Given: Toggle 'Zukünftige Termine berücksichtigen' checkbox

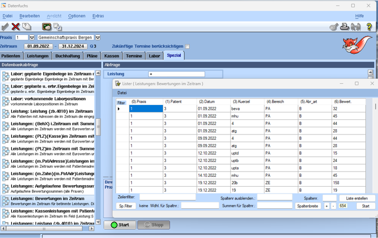Looking at the screenshot, I should 187,46.
